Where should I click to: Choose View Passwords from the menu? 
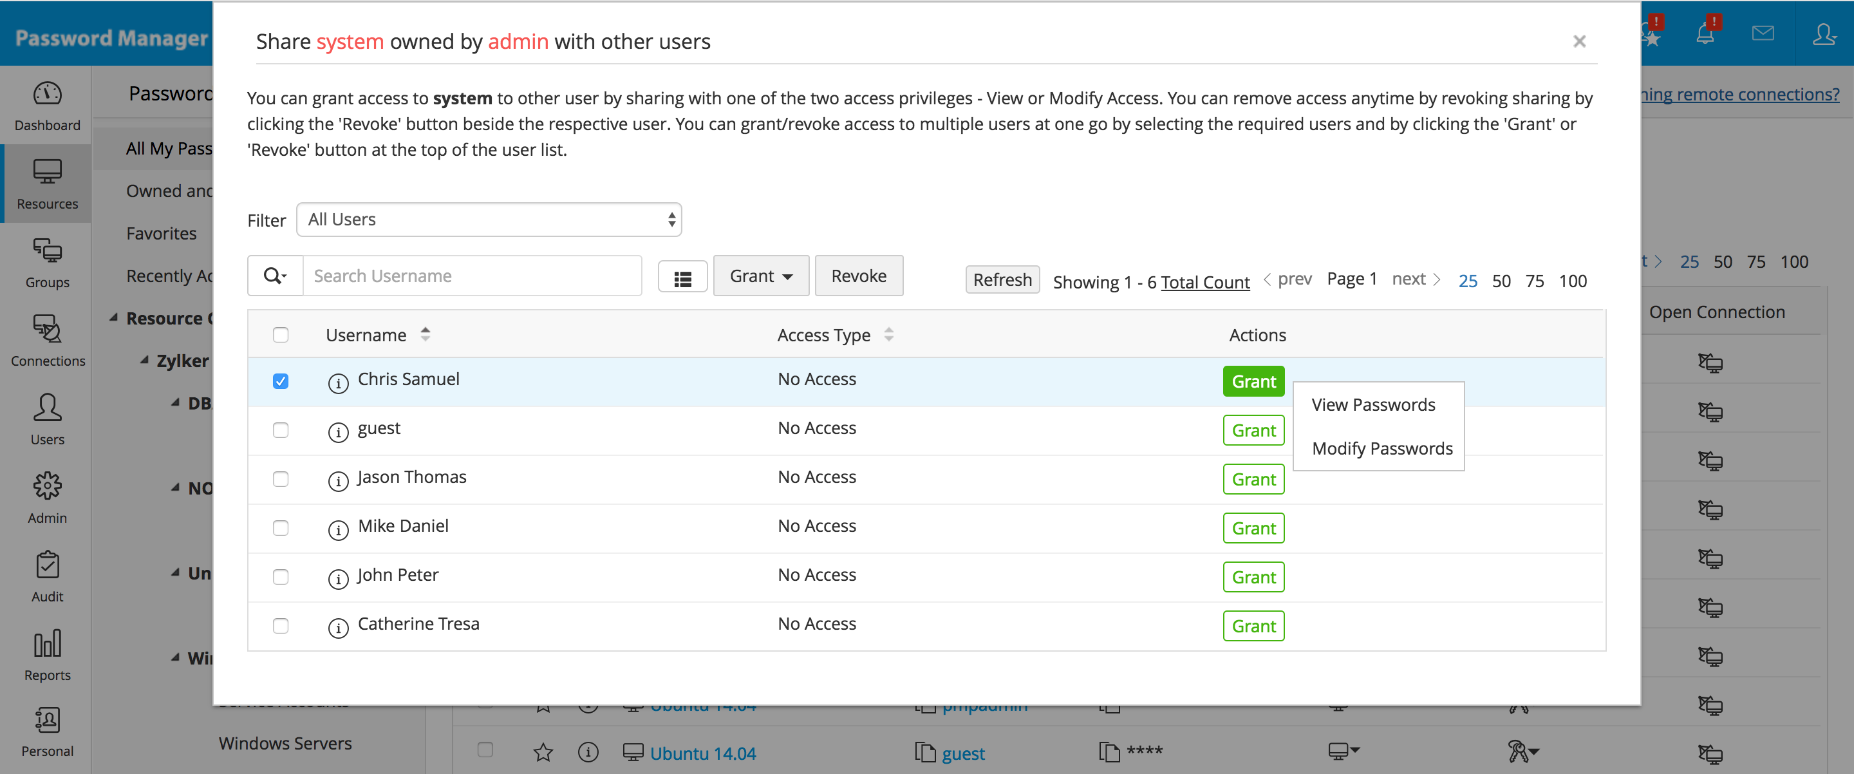[1373, 404]
